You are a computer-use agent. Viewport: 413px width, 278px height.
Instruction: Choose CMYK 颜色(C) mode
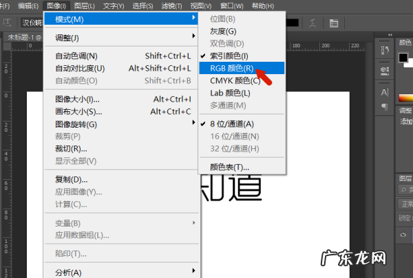click(x=242, y=80)
